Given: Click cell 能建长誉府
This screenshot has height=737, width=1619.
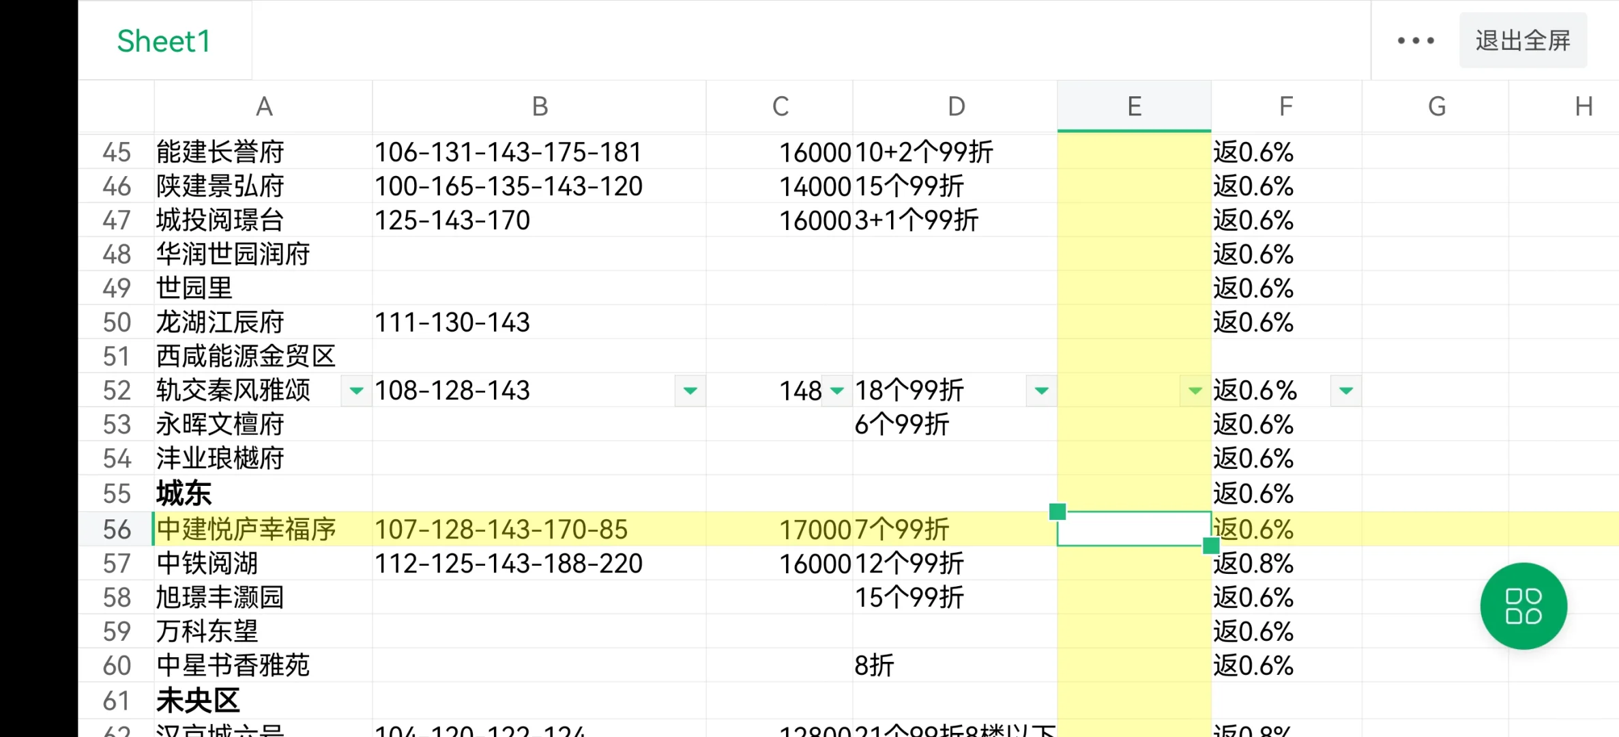Looking at the screenshot, I should 263,151.
